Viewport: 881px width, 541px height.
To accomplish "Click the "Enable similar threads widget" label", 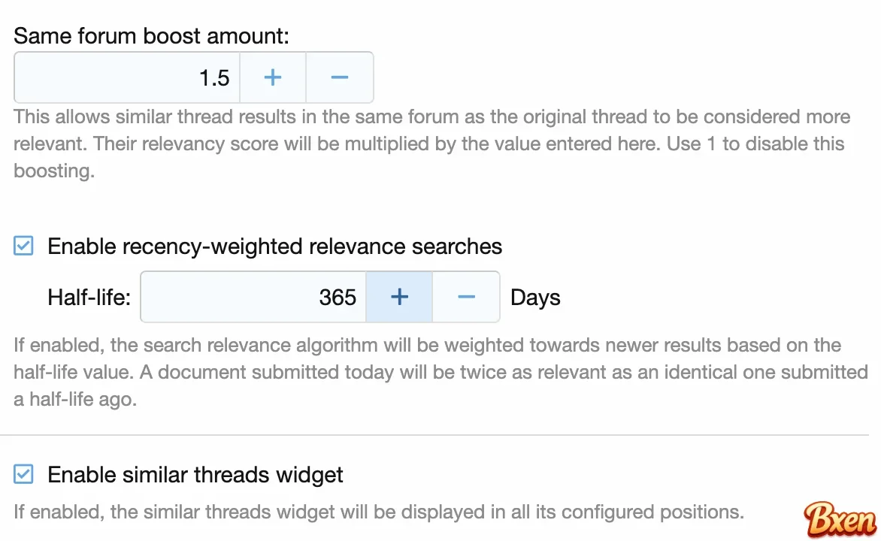I will click(195, 474).
